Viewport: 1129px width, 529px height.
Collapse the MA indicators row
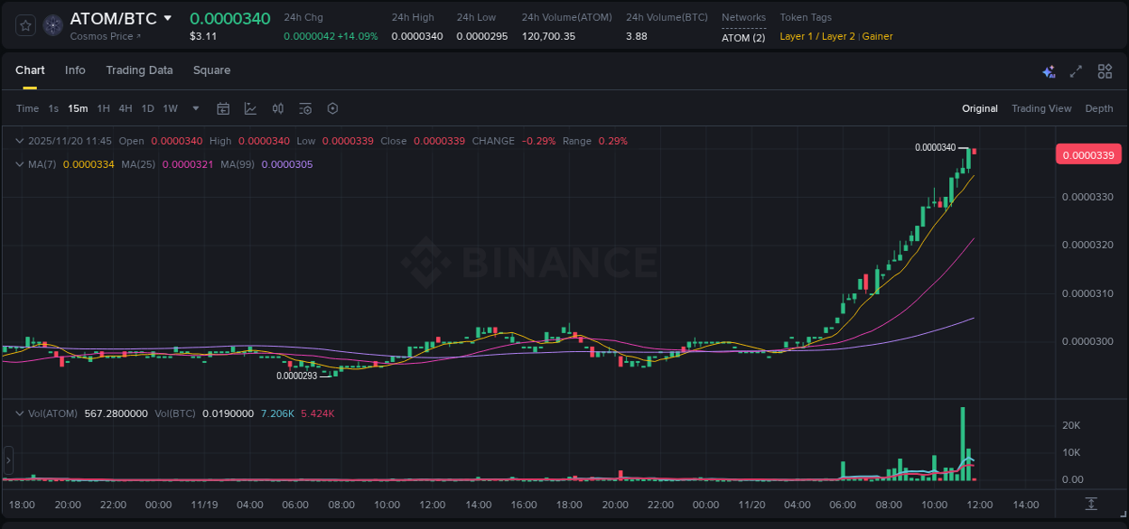click(x=19, y=165)
